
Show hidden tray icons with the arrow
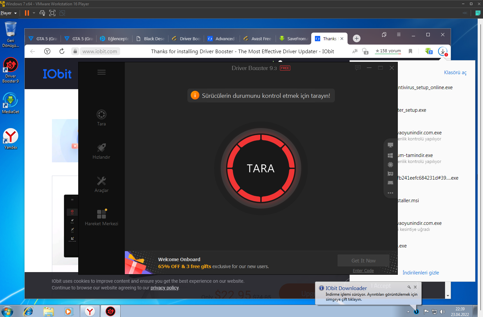[408, 312]
